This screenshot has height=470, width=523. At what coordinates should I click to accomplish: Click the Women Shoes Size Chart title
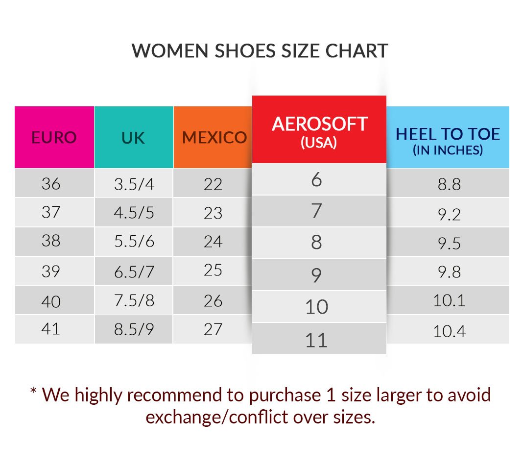click(260, 51)
